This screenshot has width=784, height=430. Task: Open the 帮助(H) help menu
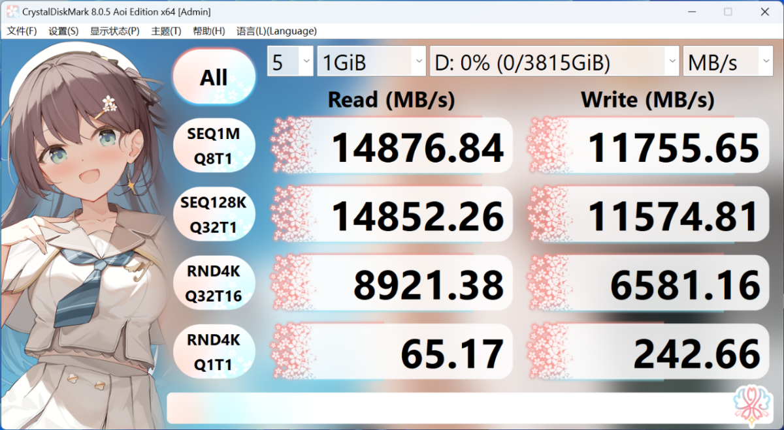(x=208, y=31)
